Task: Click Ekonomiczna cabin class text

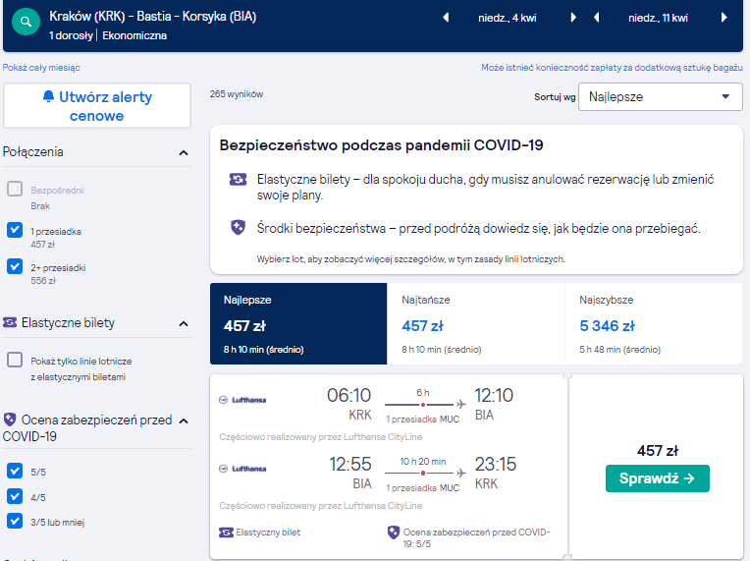Action: (x=134, y=35)
